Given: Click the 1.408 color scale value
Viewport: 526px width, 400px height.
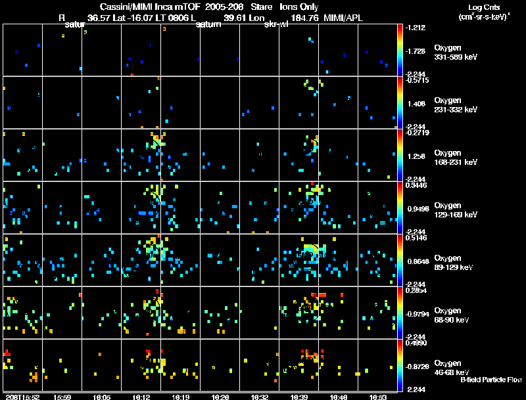Looking at the screenshot, I should click(416, 104).
